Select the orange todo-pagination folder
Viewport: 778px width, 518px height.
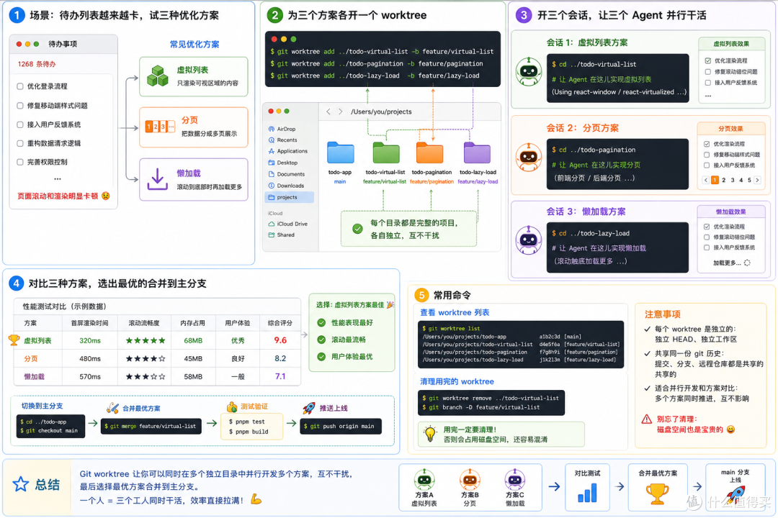pyautogui.click(x=429, y=153)
